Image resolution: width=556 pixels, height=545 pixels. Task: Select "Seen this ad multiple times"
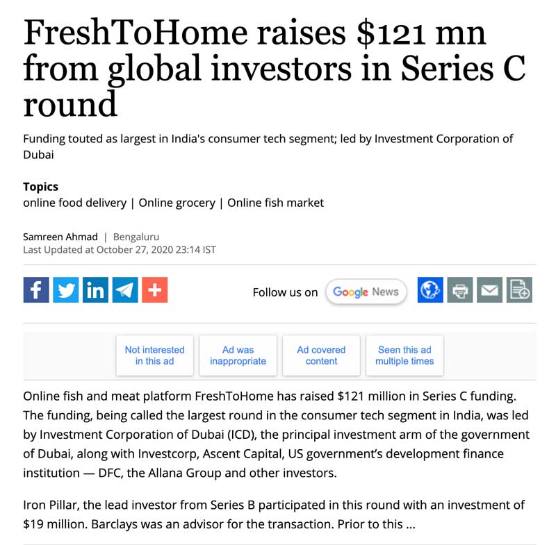pyautogui.click(x=404, y=355)
